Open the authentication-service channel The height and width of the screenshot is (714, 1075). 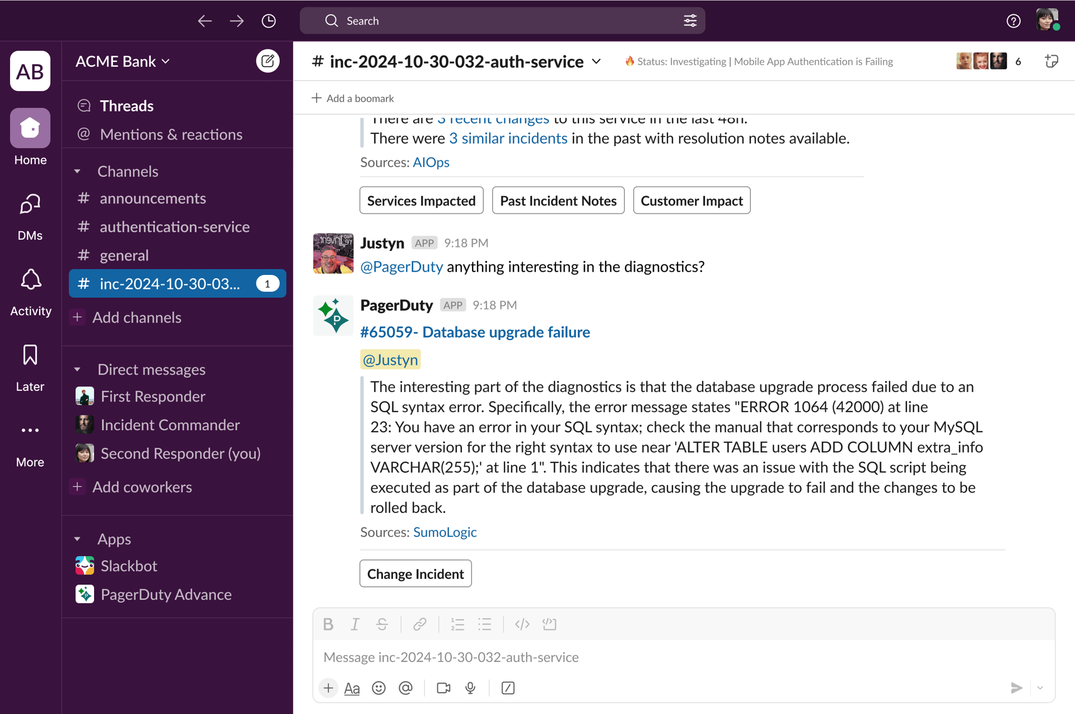coord(174,227)
